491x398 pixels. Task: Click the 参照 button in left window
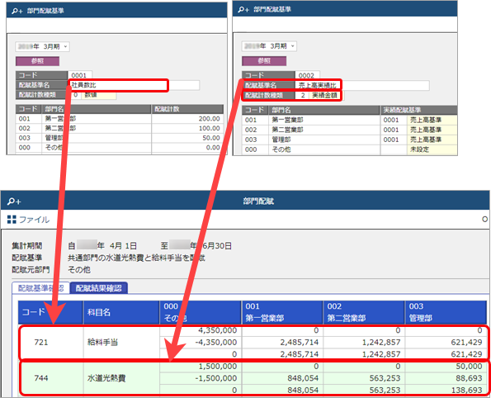(x=38, y=61)
